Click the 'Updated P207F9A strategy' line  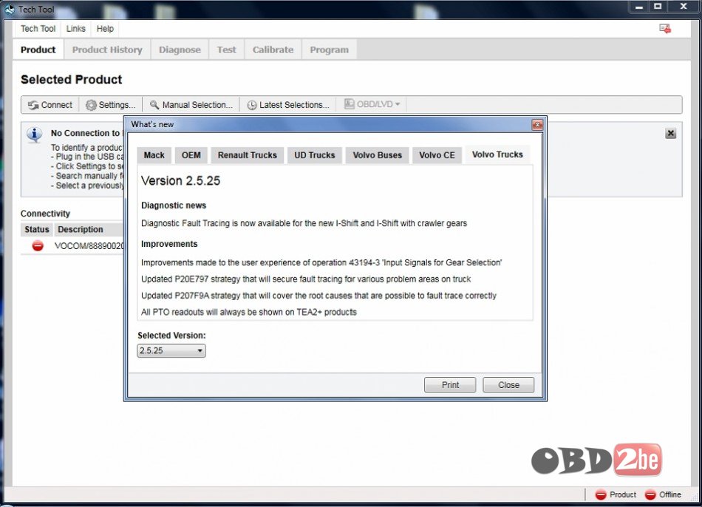pyautogui.click(x=318, y=296)
